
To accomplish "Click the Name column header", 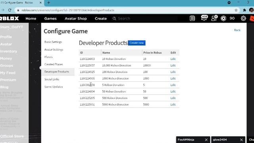I will point(122,52).
